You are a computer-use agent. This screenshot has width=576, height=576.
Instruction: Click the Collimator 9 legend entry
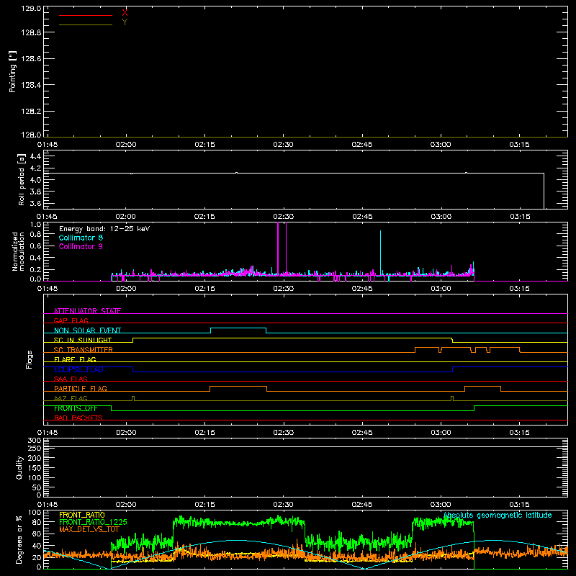click(81, 246)
